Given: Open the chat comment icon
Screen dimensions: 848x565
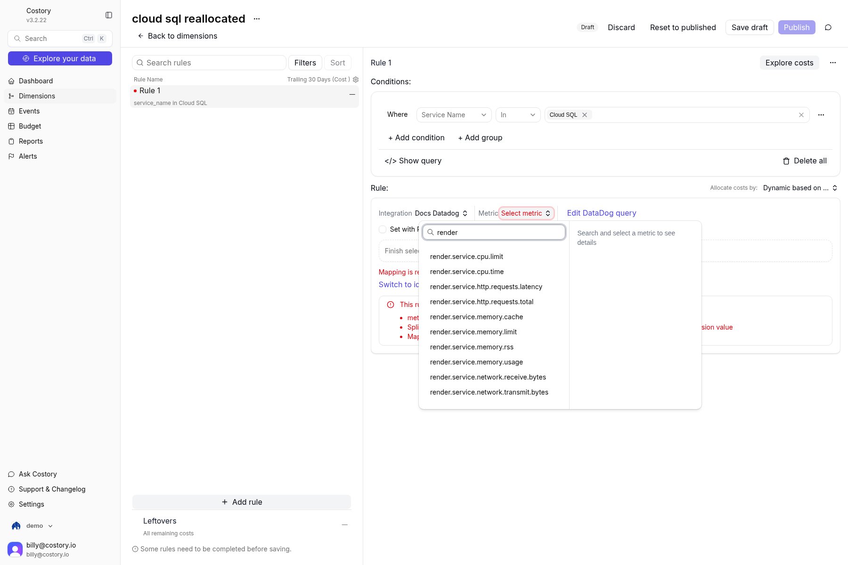Looking at the screenshot, I should [828, 27].
